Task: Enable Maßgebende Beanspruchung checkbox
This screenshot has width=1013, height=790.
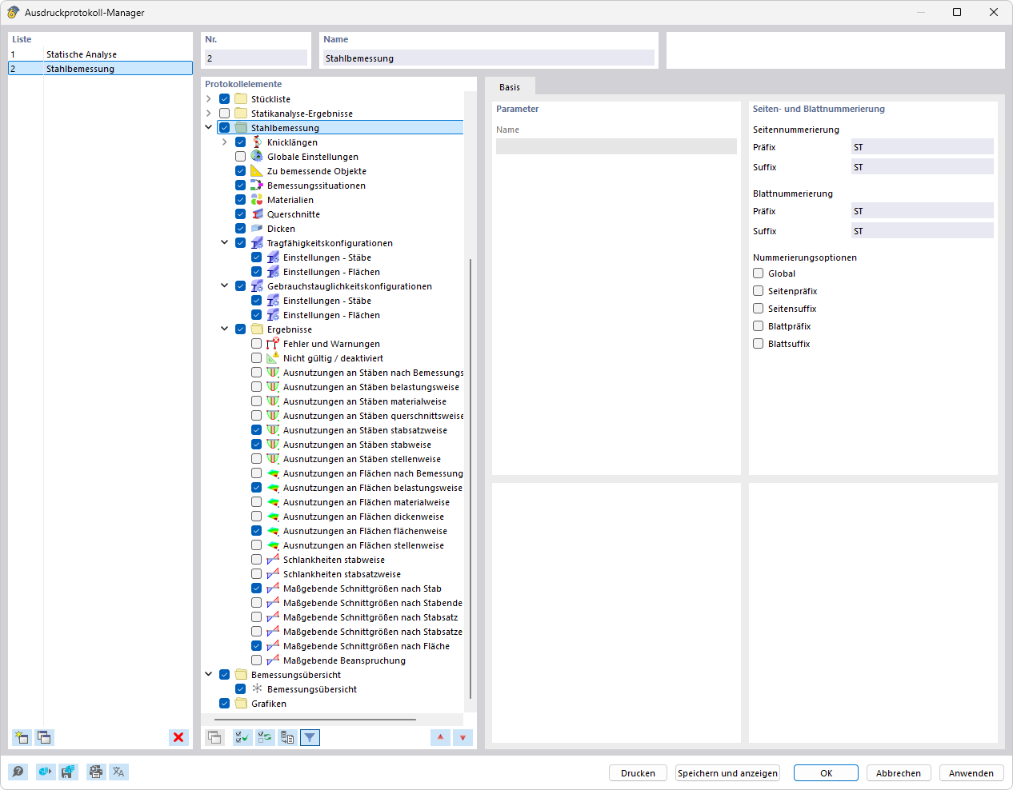Action: [257, 660]
